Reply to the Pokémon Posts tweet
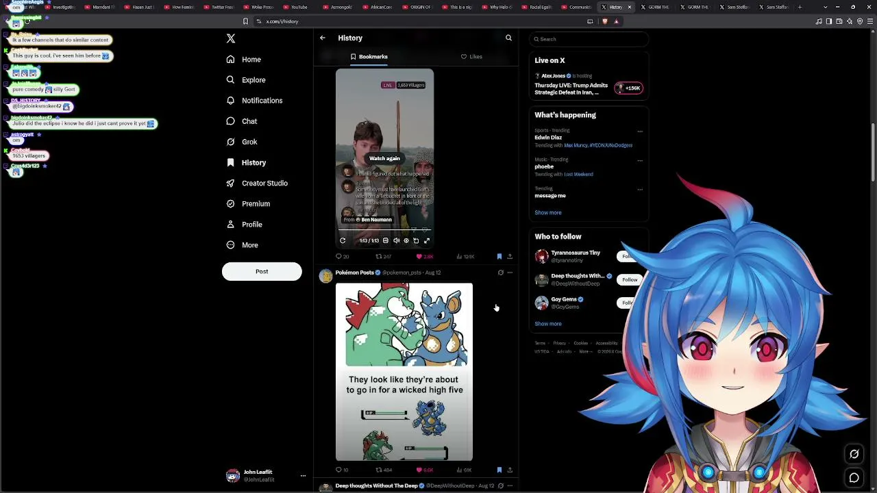 pyautogui.click(x=341, y=470)
